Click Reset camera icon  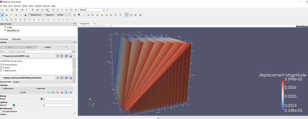click(x=74, y=15)
